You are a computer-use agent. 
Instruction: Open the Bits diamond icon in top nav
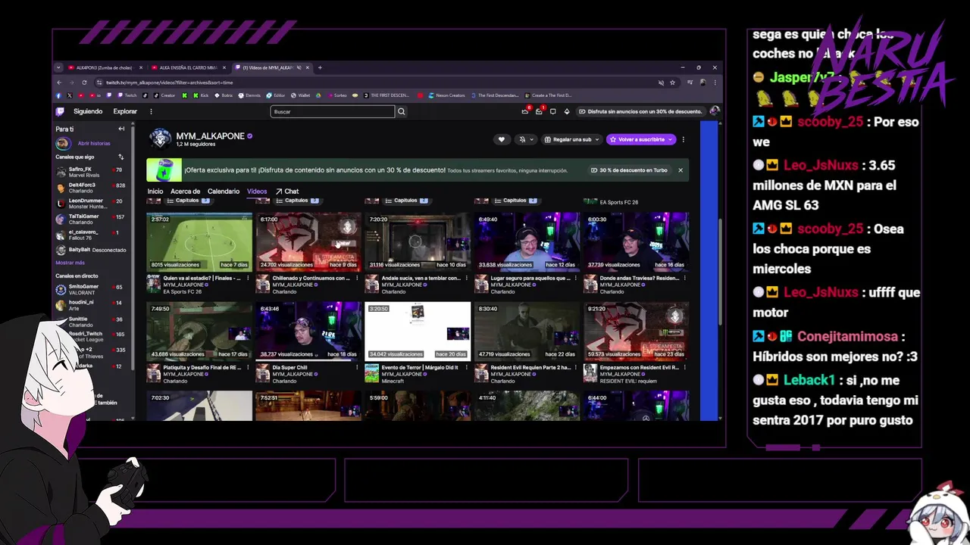point(566,111)
